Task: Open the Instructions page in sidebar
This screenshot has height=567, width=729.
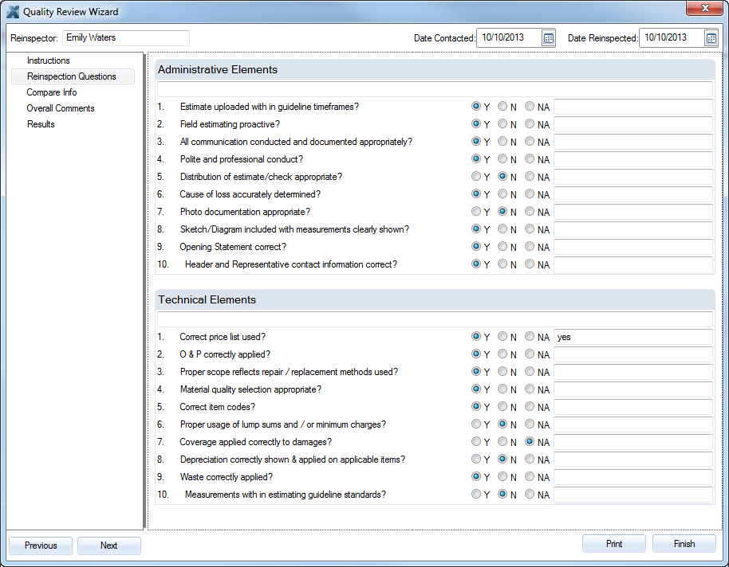Action: [48, 61]
